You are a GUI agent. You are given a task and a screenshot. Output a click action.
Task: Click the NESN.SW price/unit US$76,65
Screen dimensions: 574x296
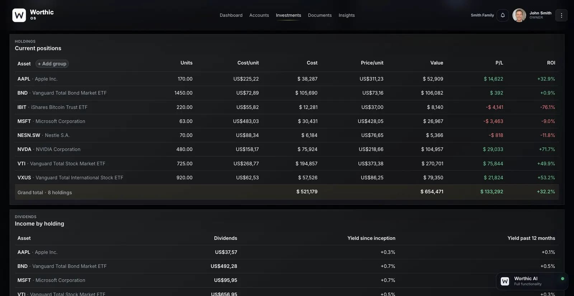coord(372,135)
